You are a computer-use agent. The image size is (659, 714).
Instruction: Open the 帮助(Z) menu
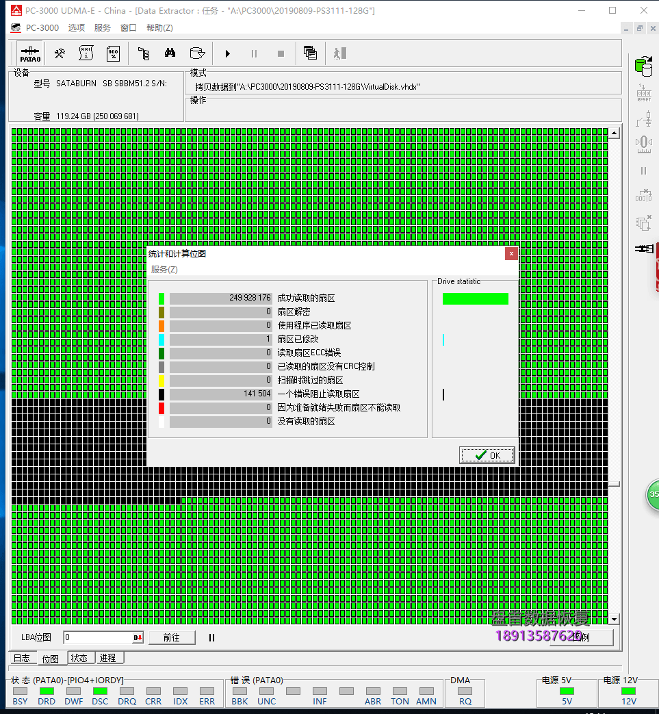[159, 28]
